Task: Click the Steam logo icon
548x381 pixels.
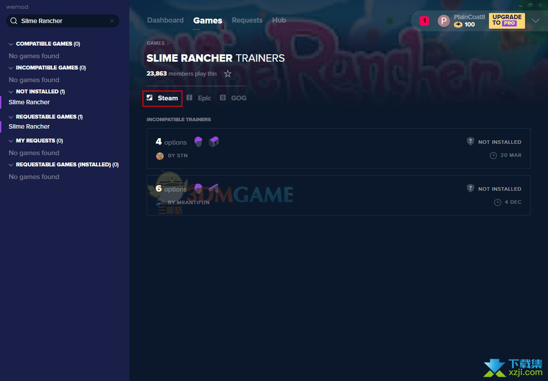Action: (x=149, y=98)
